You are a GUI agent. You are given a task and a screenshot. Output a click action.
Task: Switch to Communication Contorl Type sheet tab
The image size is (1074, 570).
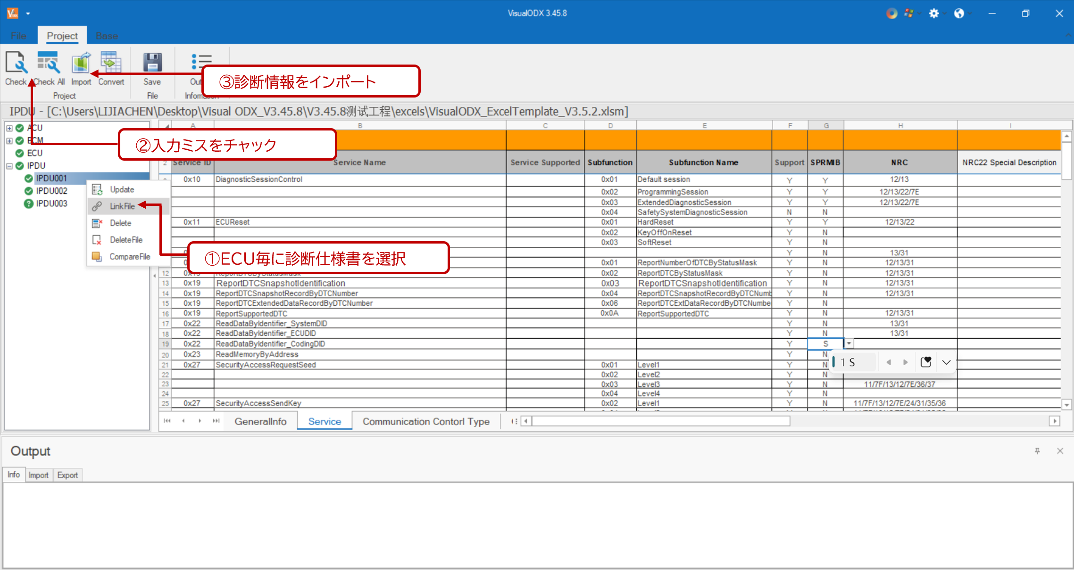(x=426, y=421)
